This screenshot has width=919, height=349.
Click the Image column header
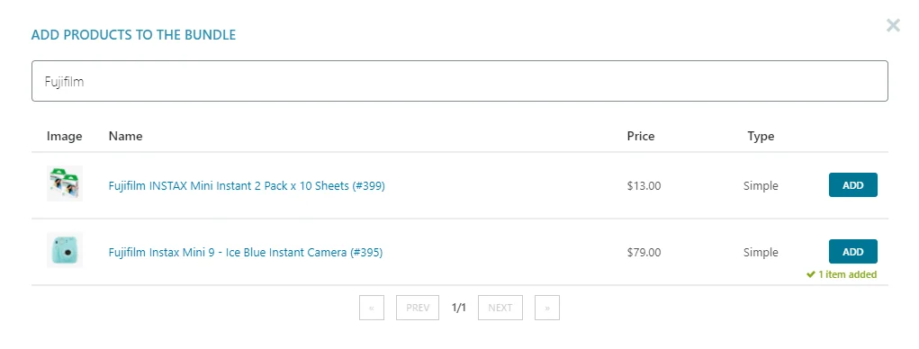65,137
